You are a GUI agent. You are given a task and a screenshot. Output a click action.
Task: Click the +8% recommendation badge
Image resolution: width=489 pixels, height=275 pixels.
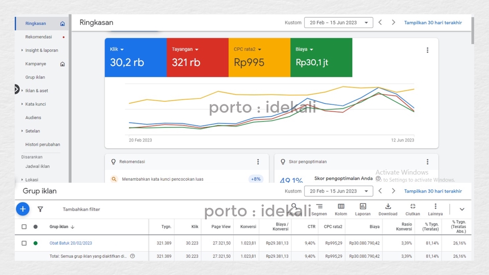[256, 179]
